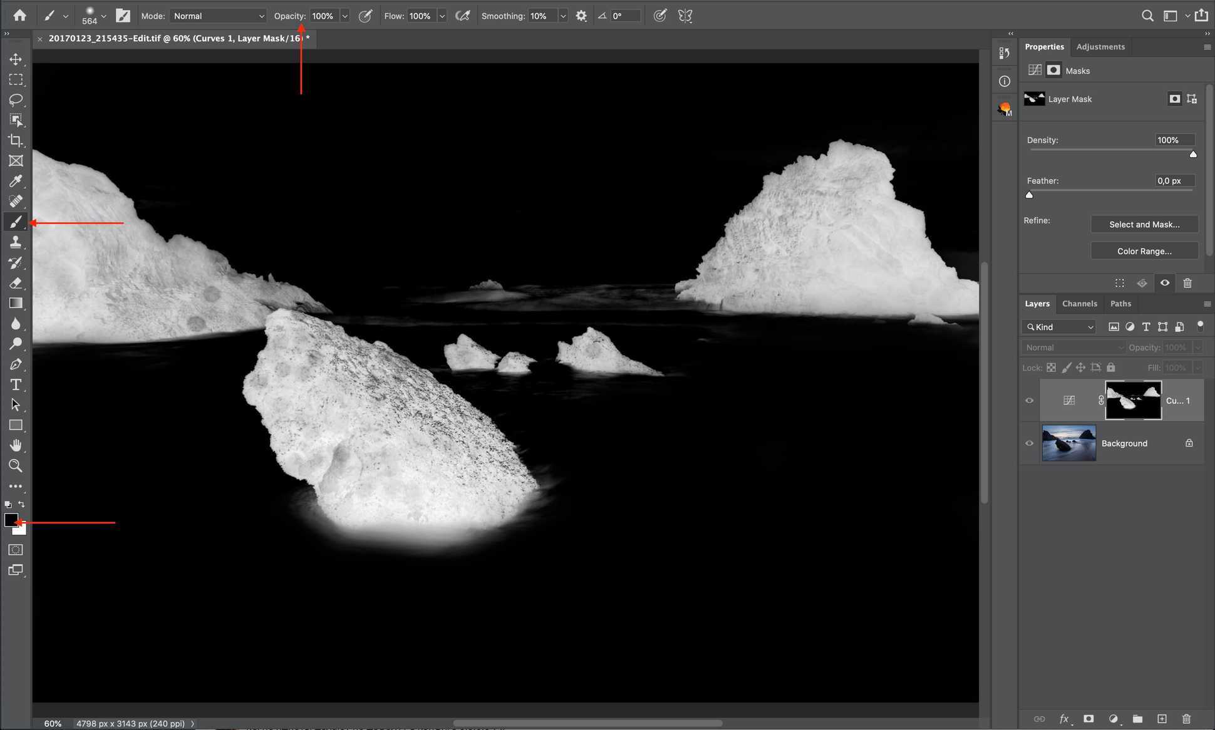Open the Layers panel menu

tap(1207, 304)
